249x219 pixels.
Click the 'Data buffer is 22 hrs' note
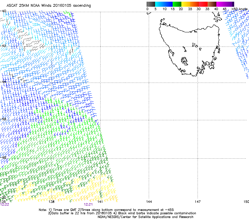[x=122, y=213]
